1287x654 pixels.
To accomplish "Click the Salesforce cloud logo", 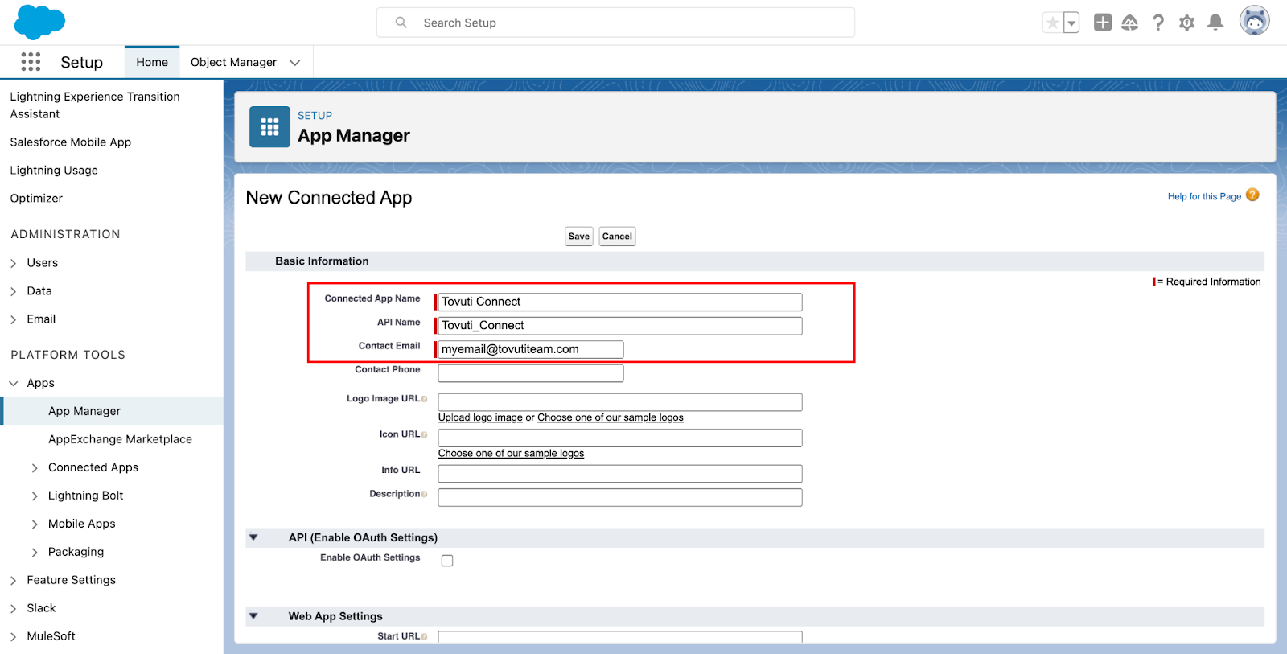I will [39, 22].
